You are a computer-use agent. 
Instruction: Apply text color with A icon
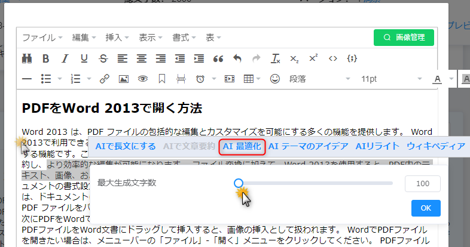(x=437, y=79)
